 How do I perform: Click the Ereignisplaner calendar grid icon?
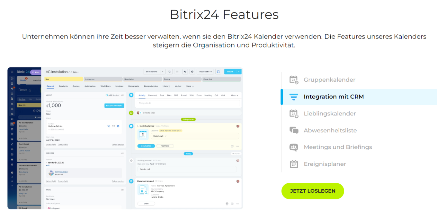point(294,164)
